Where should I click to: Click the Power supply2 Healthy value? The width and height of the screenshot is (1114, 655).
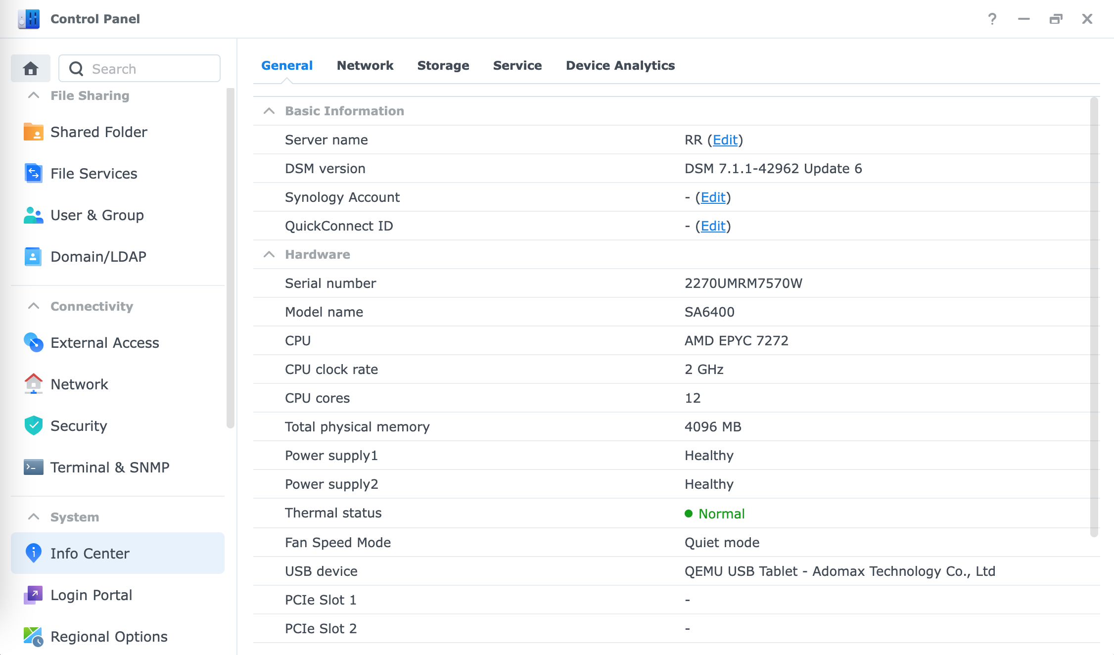[x=709, y=484]
